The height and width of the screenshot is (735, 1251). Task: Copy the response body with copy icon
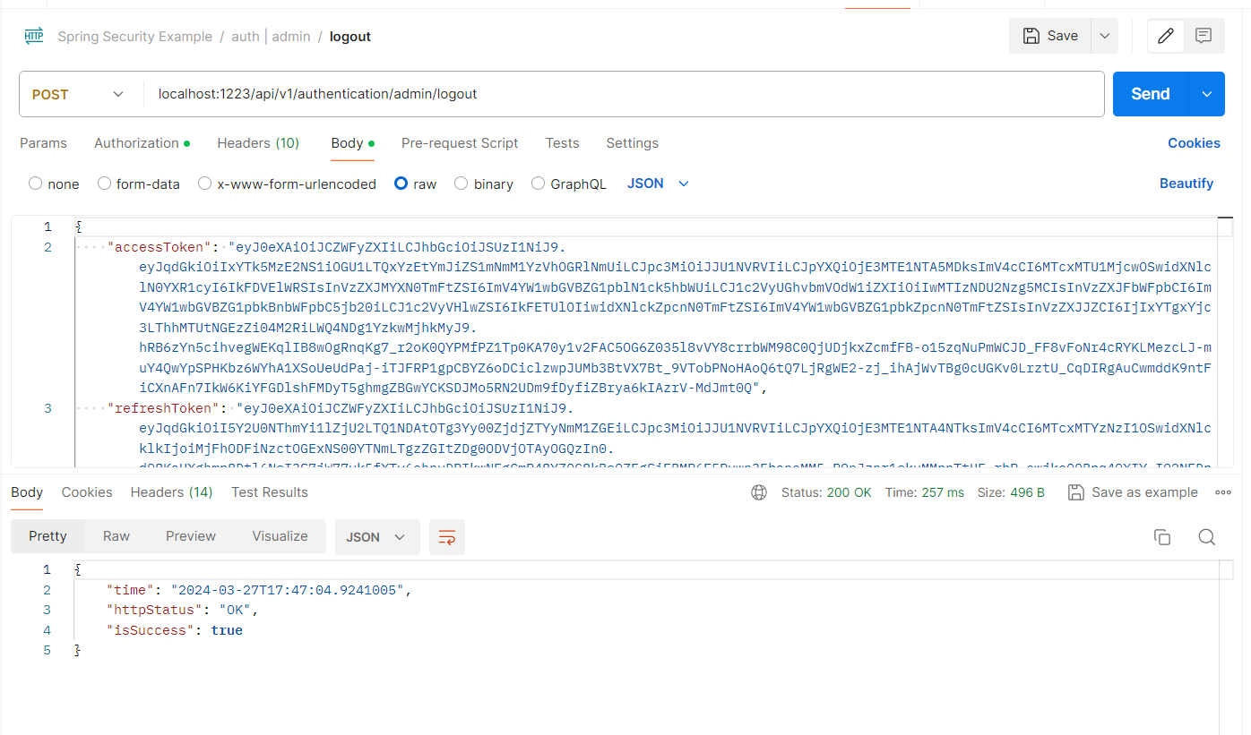coord(1162,537)
